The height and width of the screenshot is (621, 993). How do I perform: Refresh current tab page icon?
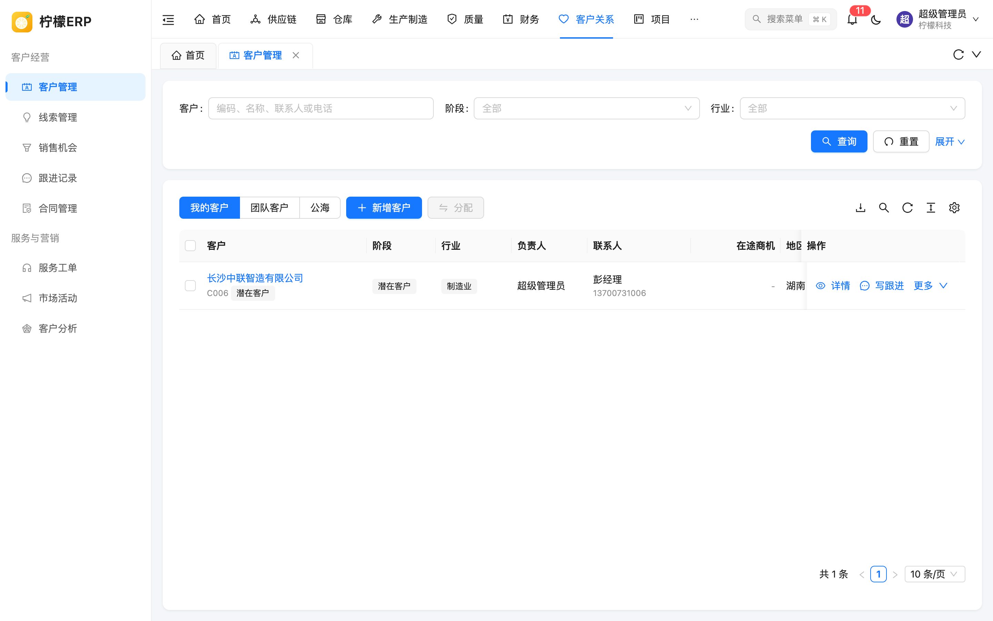point(958,55)
